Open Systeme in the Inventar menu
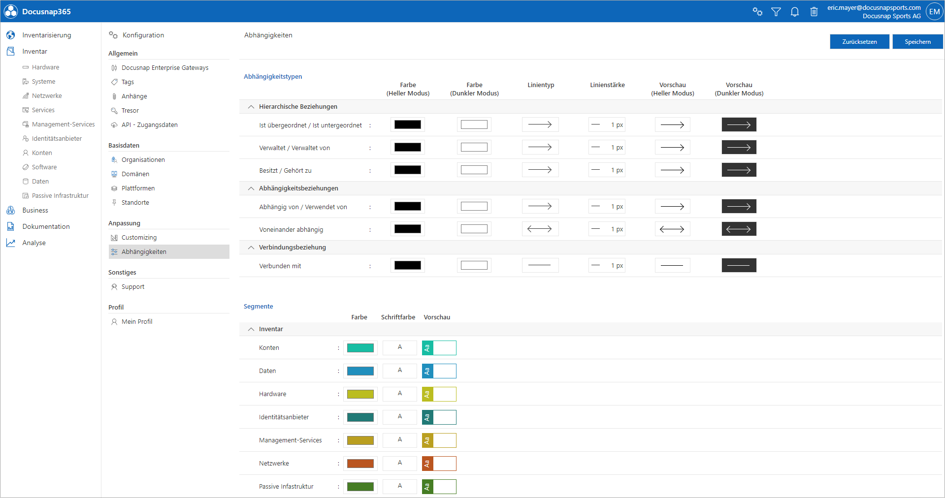Viewport: 945px width, 498px height. click(43, 82)
